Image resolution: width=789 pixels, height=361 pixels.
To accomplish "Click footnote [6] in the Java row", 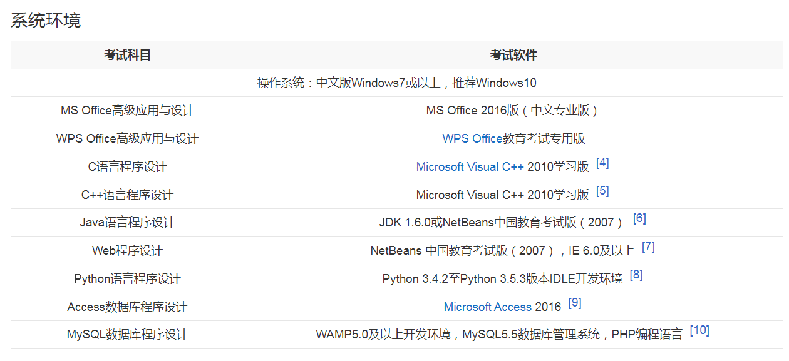I will [639, 219].
